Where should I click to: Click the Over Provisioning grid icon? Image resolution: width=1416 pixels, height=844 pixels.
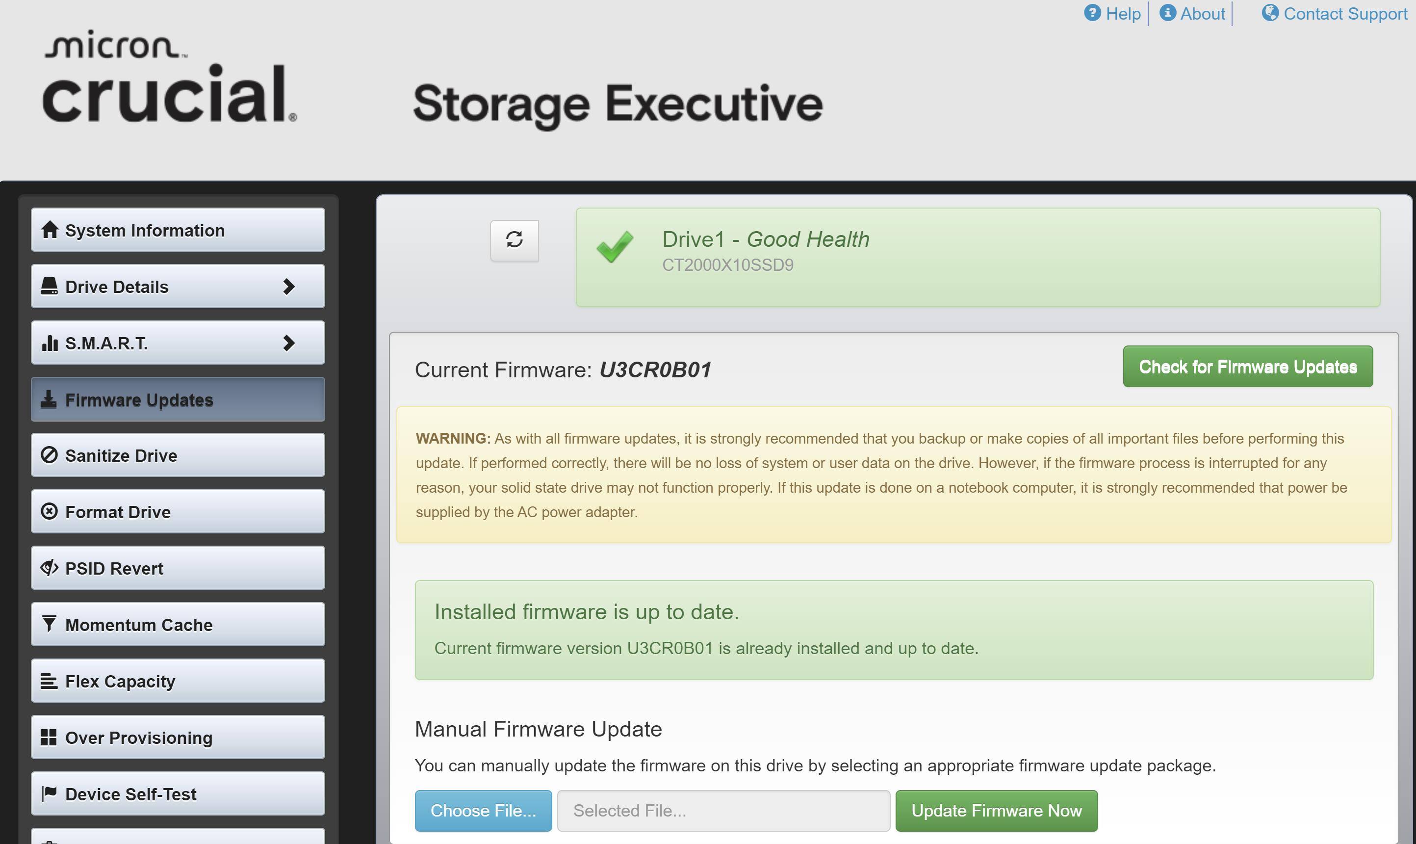(50, 737)
